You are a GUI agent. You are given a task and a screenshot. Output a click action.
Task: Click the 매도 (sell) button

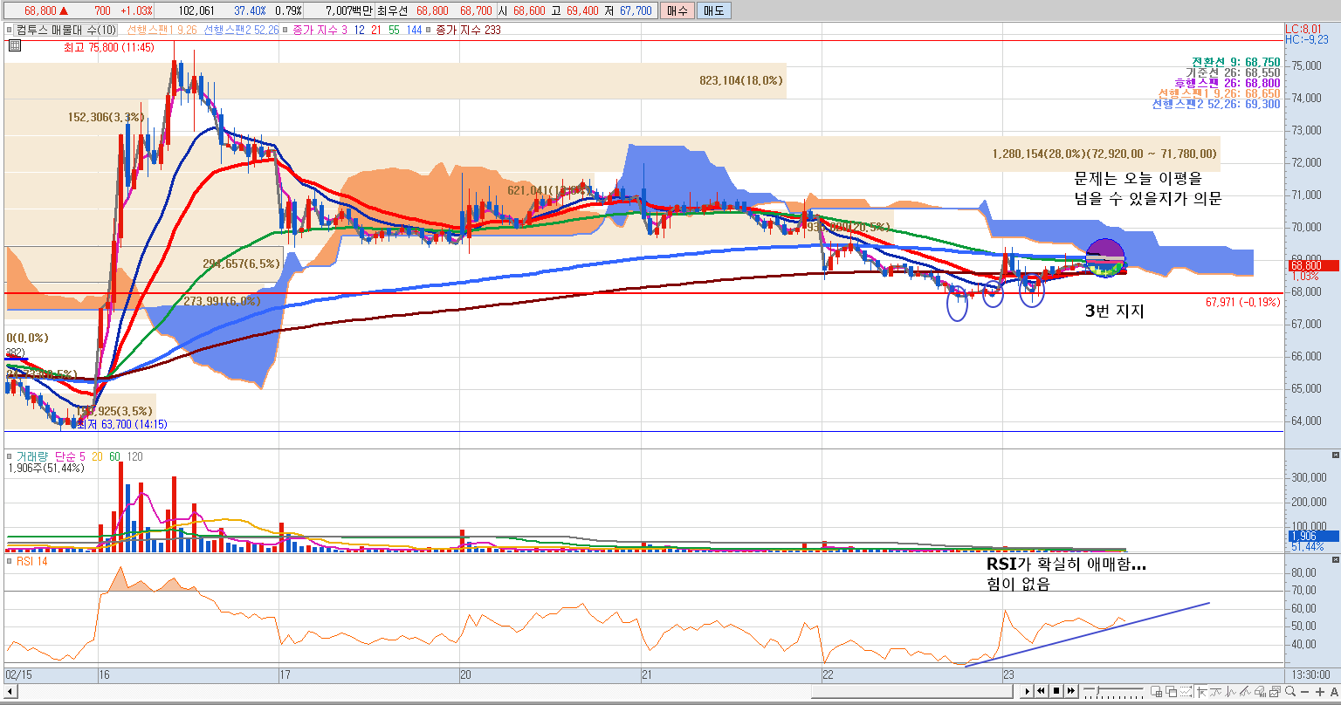[714, 10]
